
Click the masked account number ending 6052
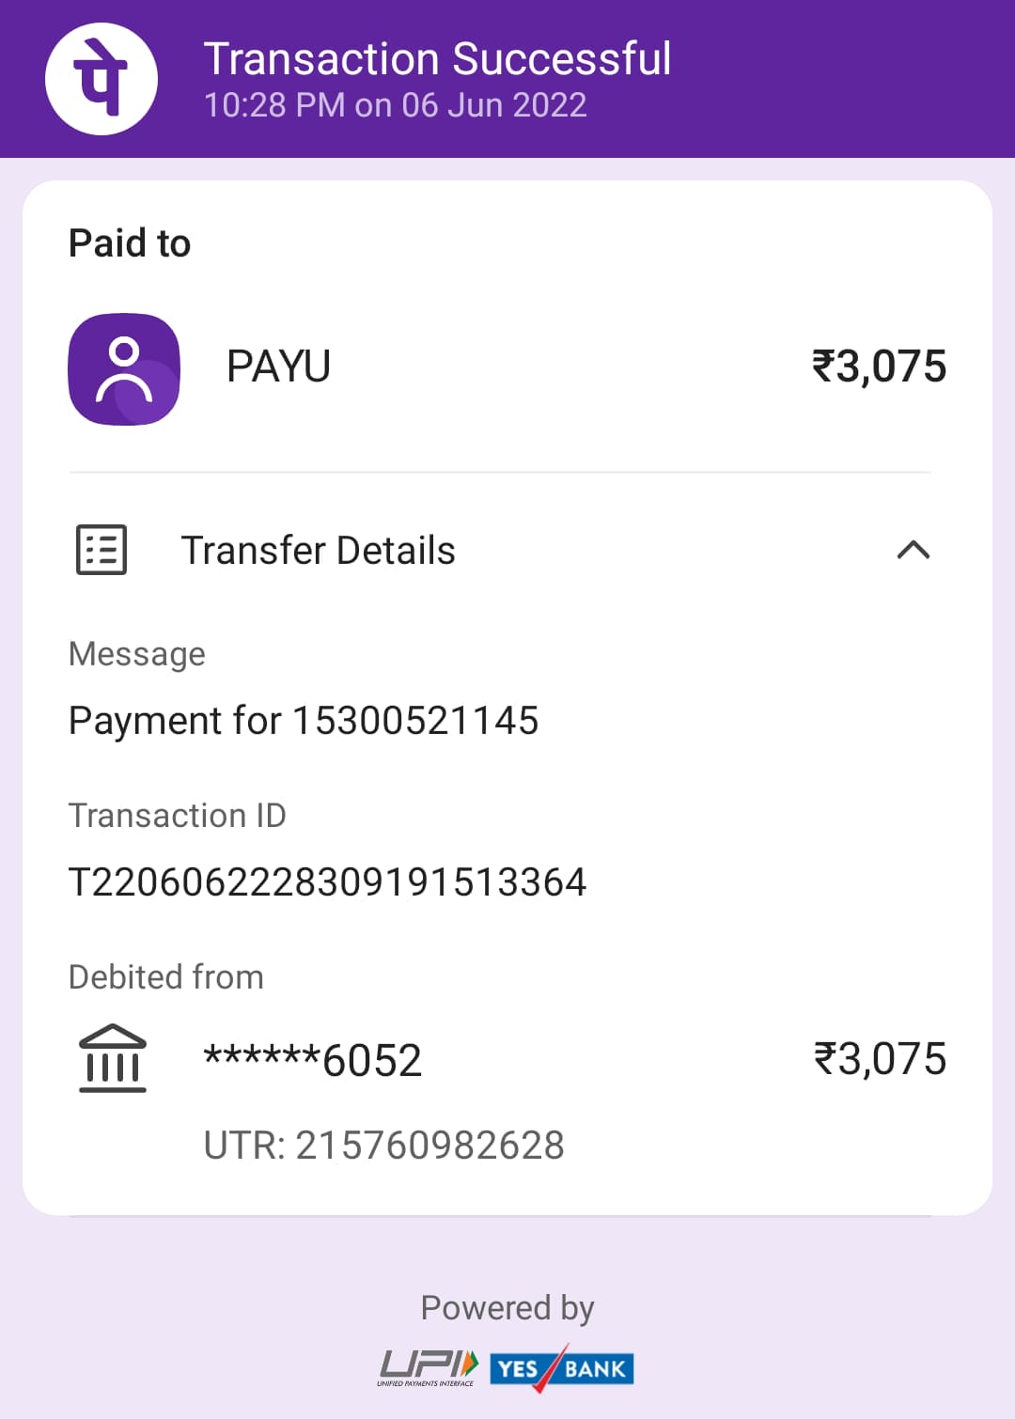click(313, 1060)
